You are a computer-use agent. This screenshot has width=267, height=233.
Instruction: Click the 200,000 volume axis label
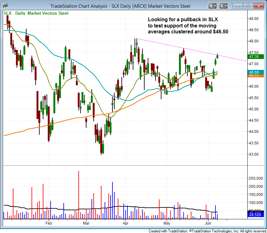coord(256,187)
